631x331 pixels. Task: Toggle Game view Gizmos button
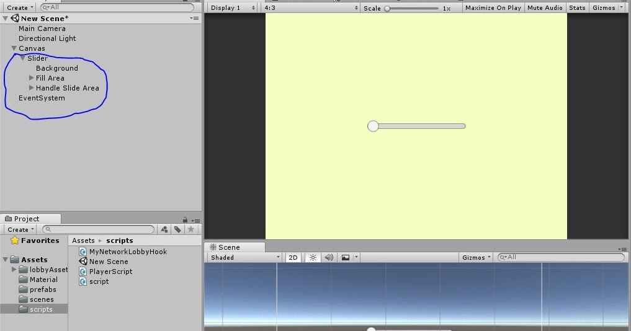[604, 8]
